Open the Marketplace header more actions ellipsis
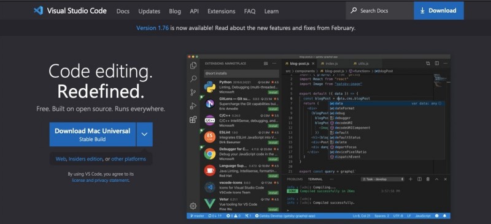491x224 pixels. point(274,64)
